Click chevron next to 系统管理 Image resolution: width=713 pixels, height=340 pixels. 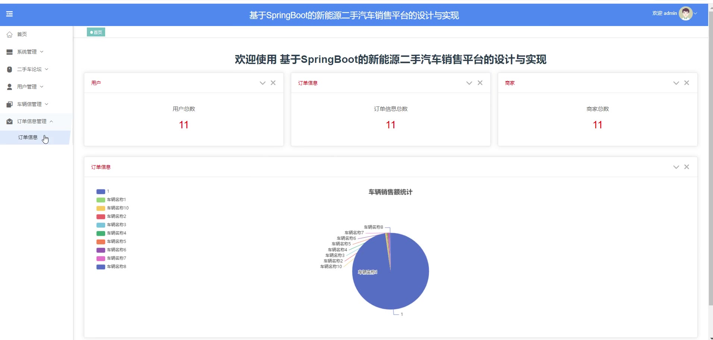42,52
